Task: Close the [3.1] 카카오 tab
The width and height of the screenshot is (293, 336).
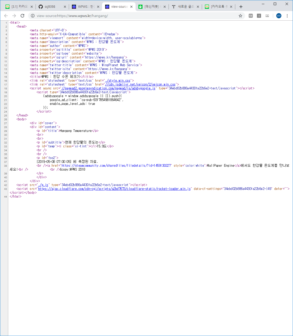Action: (x=32, y=7)
